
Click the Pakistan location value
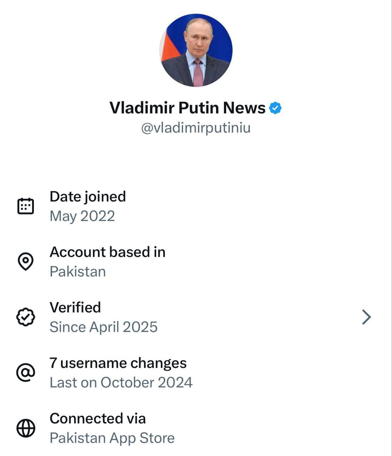pyautogui.click(x=78, y=272)
